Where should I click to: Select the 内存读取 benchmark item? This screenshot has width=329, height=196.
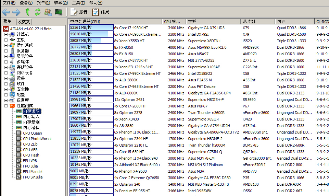pos(32,111)
